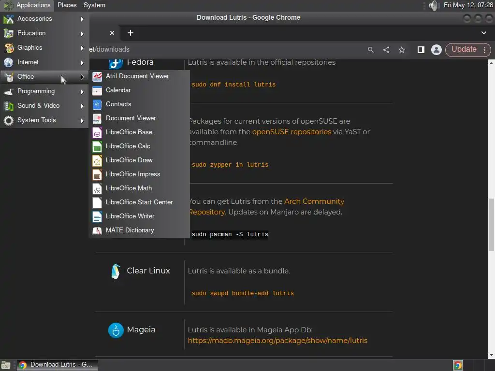The image size is (495, 371).
Task: Click the sudo swupd bundle-add lutris command
Action: pos(243,293)
